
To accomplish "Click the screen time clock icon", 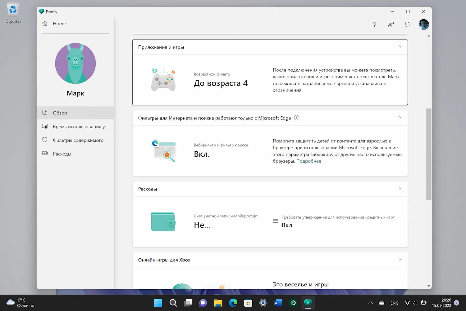I will click(45, 126).
